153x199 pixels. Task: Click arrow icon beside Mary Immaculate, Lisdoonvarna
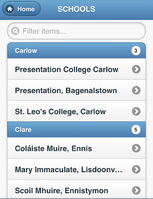tap(136, 169)
